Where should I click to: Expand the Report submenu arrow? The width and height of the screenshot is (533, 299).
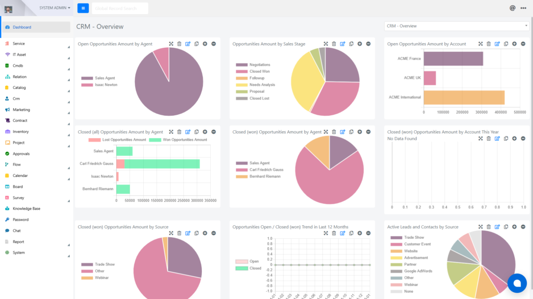[69, 245]
